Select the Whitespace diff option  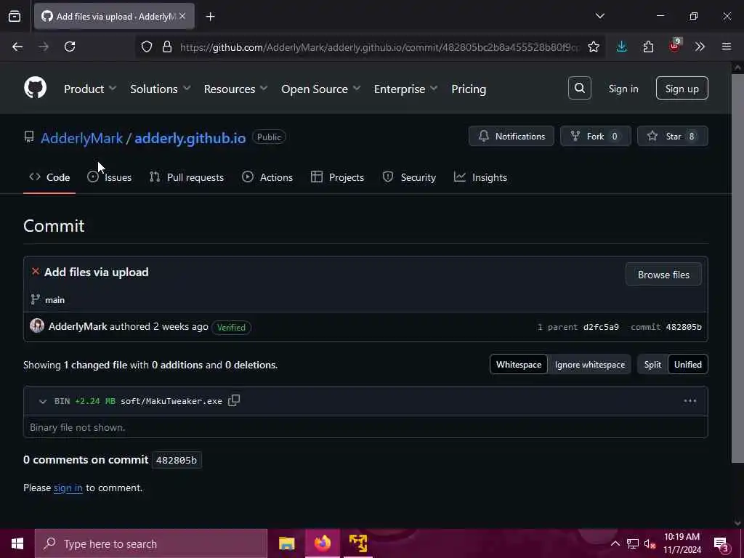pyautogui.click(x=519, y=365)
